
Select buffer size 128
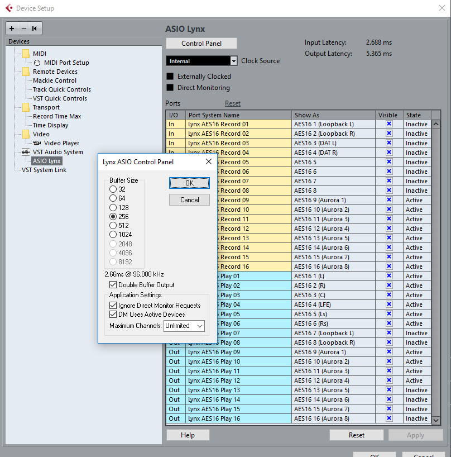(x=113, y=207)
